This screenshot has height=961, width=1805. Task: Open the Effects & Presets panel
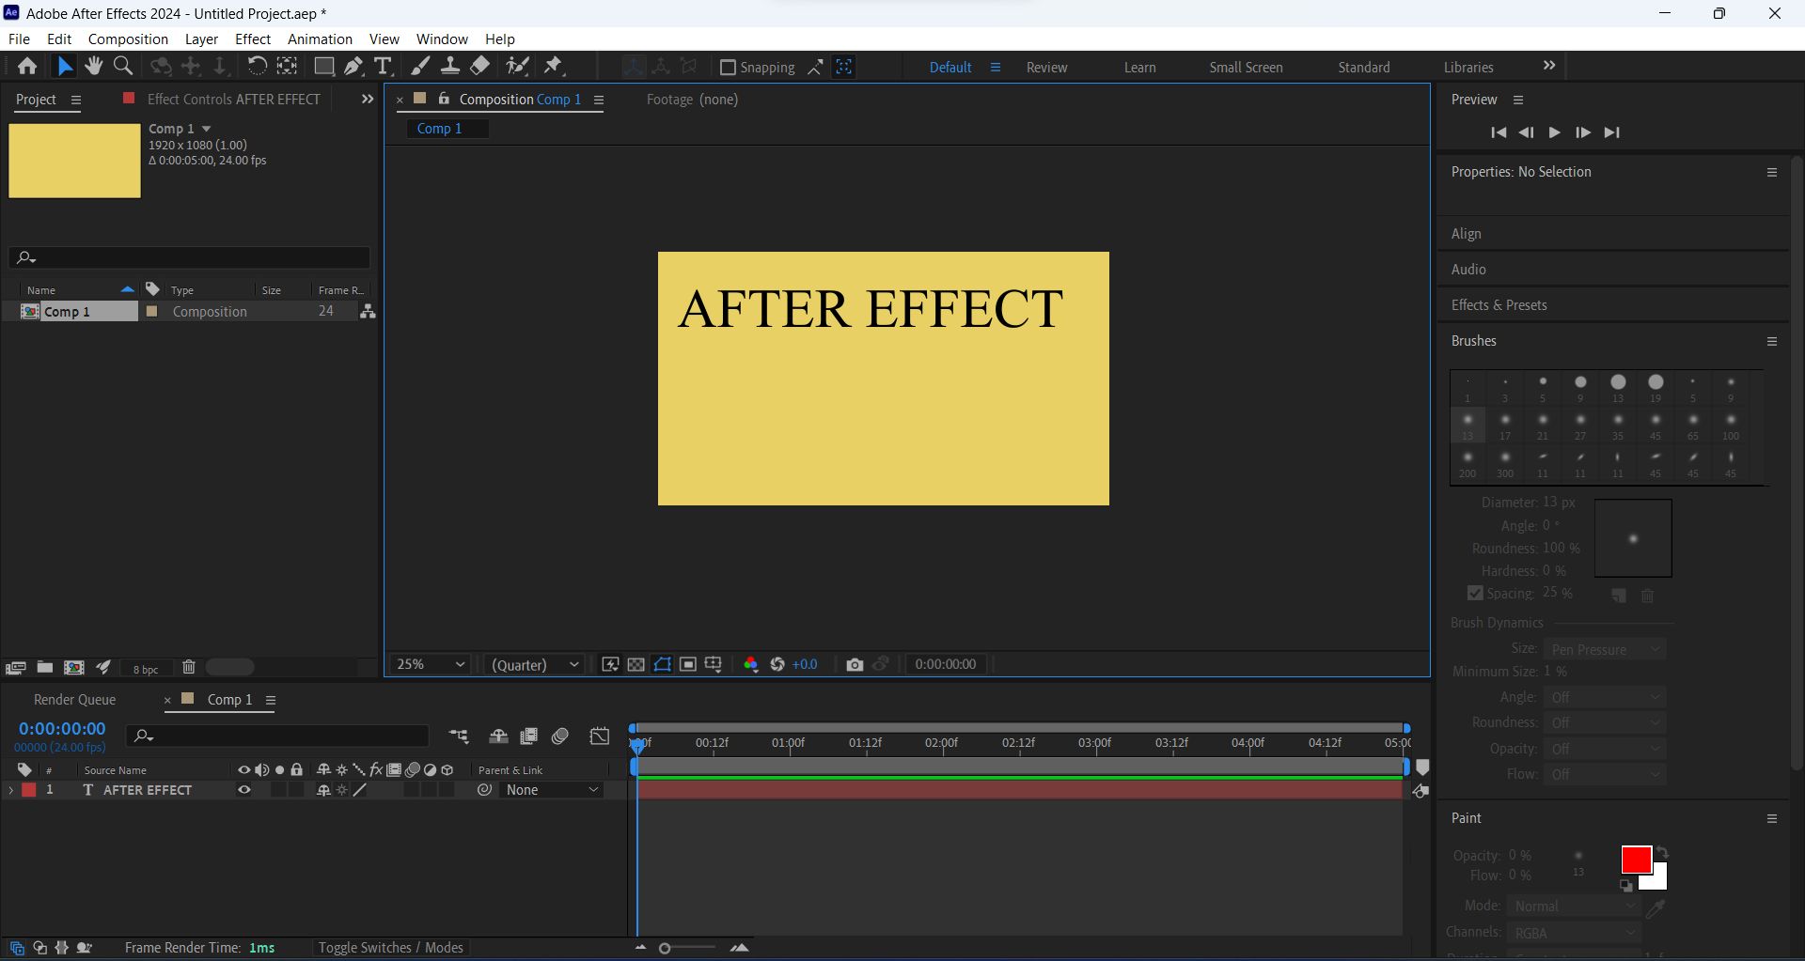1499,304
